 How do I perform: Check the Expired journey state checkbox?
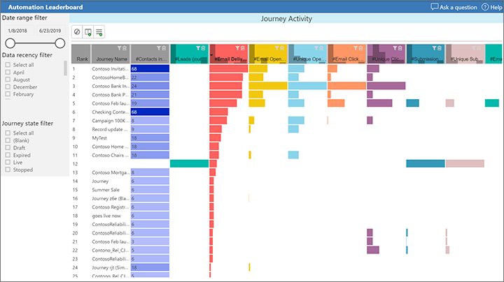pyautogui.click(x=8, y=155)
